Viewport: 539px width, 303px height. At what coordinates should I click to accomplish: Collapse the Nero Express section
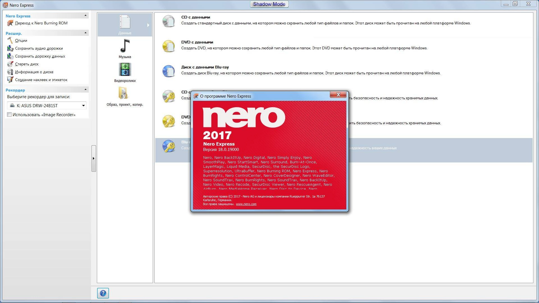tap(86, 15)
